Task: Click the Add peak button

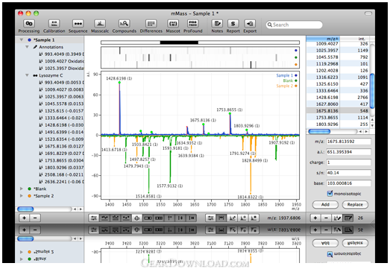Action: click(x=325, y=205)
